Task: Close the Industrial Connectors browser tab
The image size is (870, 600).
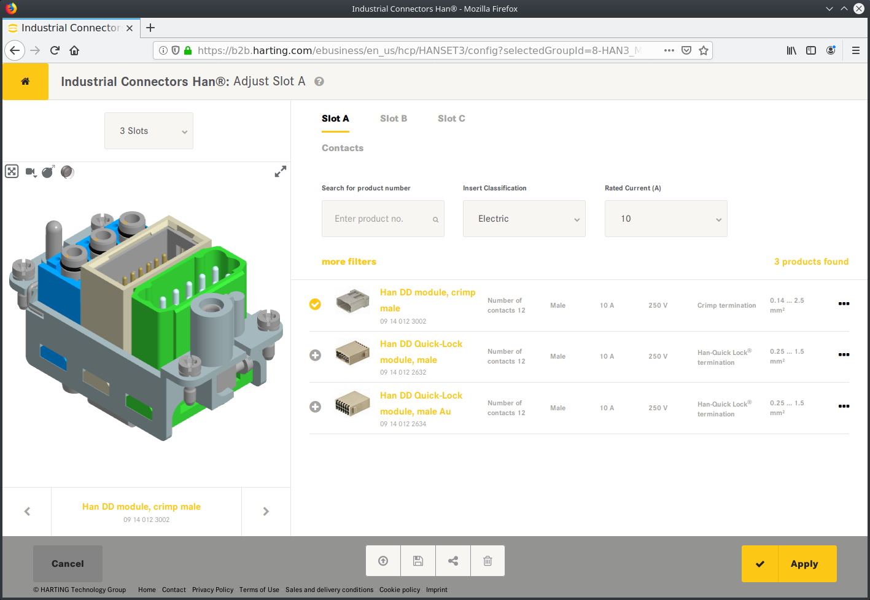Action: [130, 28]
